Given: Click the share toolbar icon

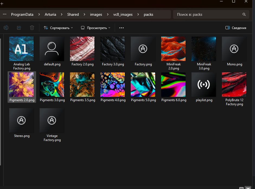Looking at the screenshot, I should tap(19, 28).
